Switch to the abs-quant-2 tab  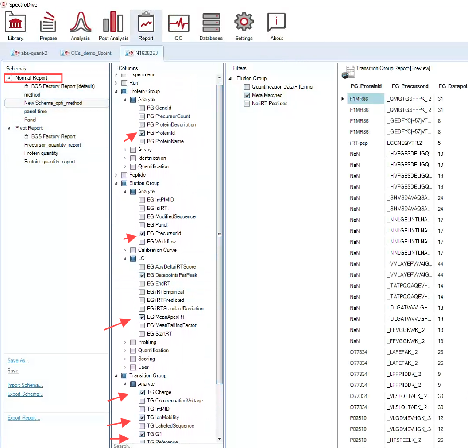29,53
